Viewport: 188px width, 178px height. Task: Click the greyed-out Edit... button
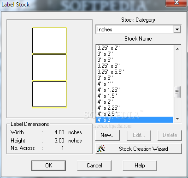pos(139,135)
